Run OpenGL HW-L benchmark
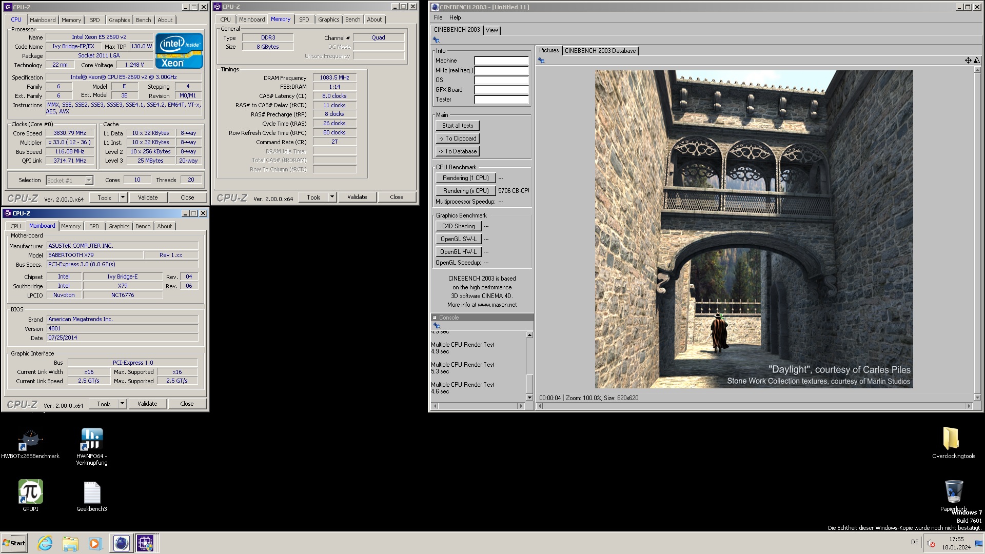The image size is (985, 554). click(x=459, y=252)
